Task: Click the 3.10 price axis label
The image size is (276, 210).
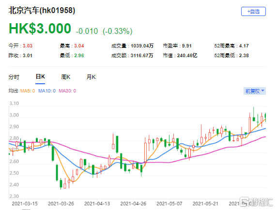Action: 14,104
